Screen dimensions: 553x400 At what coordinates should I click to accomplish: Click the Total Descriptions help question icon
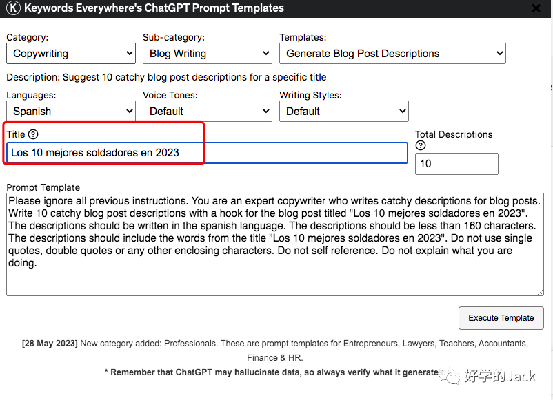pos(421,145)
